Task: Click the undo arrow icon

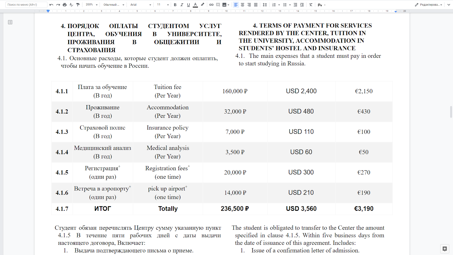Action: [x=51, y=5]
